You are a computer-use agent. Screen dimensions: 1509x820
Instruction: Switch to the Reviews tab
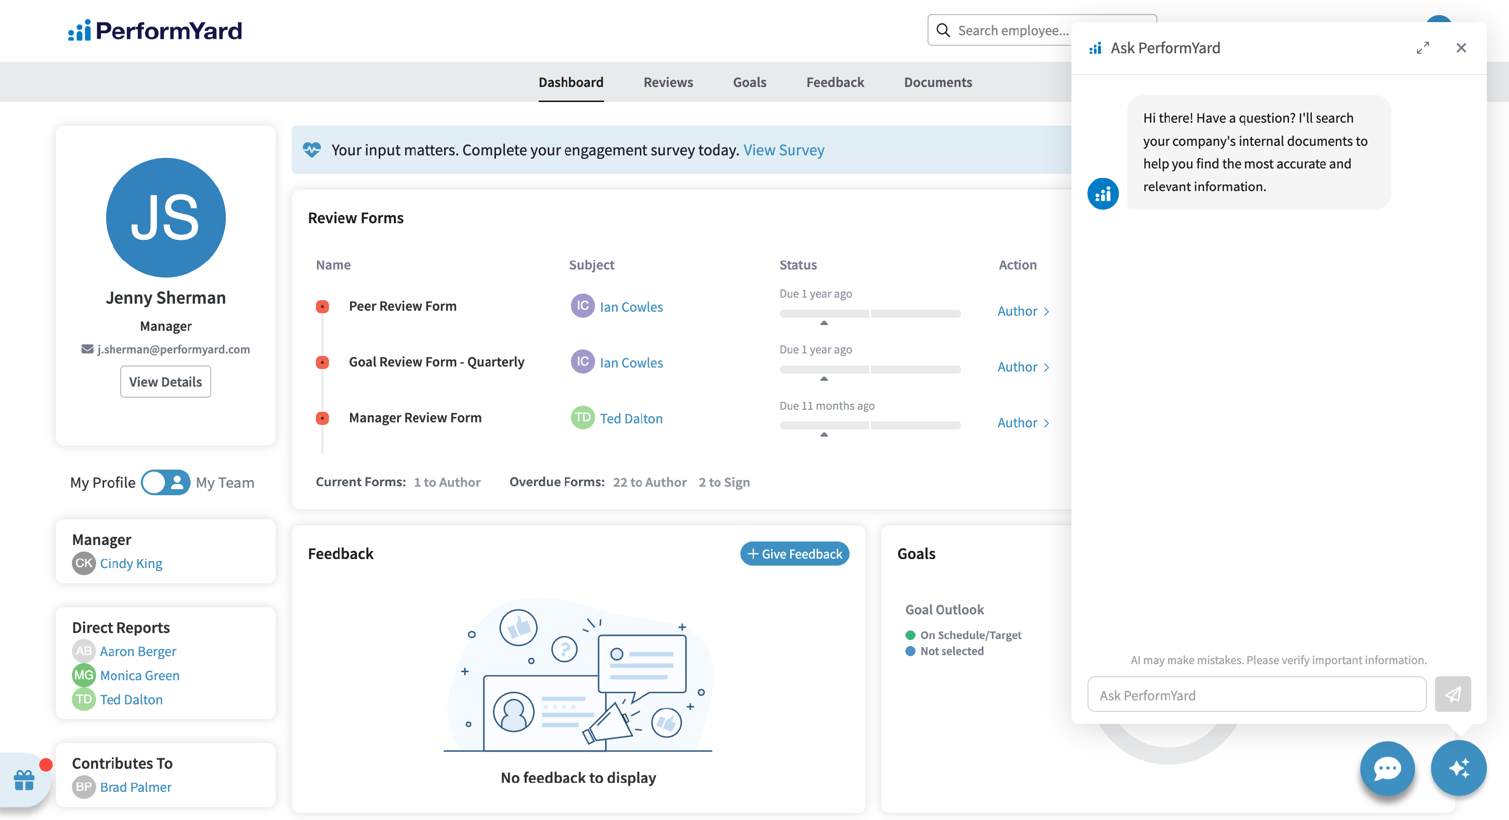668,82
